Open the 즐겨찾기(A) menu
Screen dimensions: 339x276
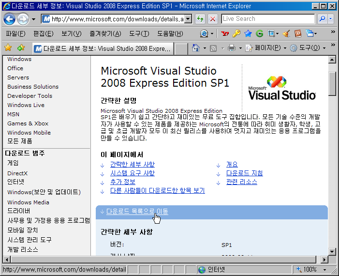[105, 33]
